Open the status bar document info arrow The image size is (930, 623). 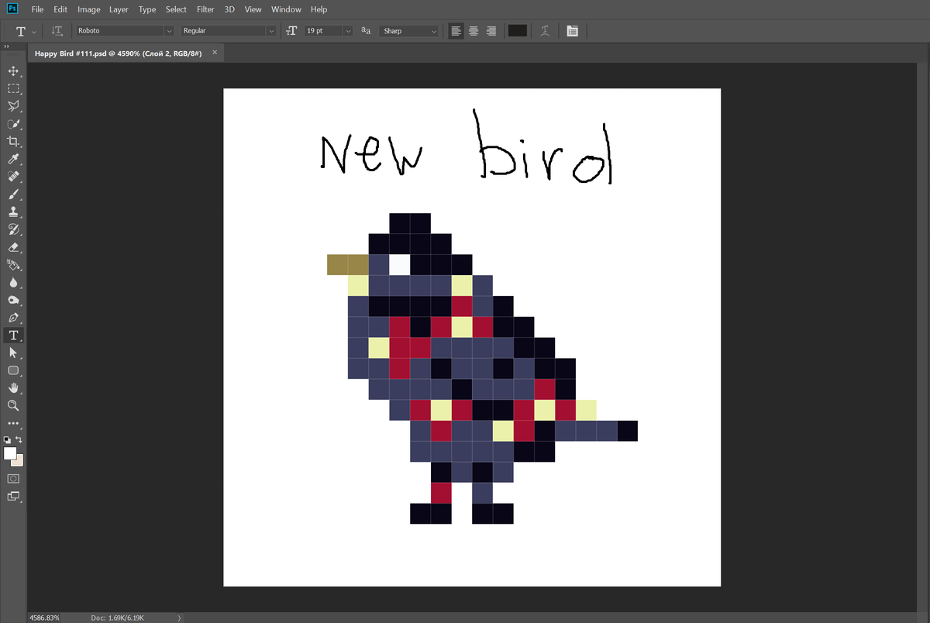pos(180,618)
